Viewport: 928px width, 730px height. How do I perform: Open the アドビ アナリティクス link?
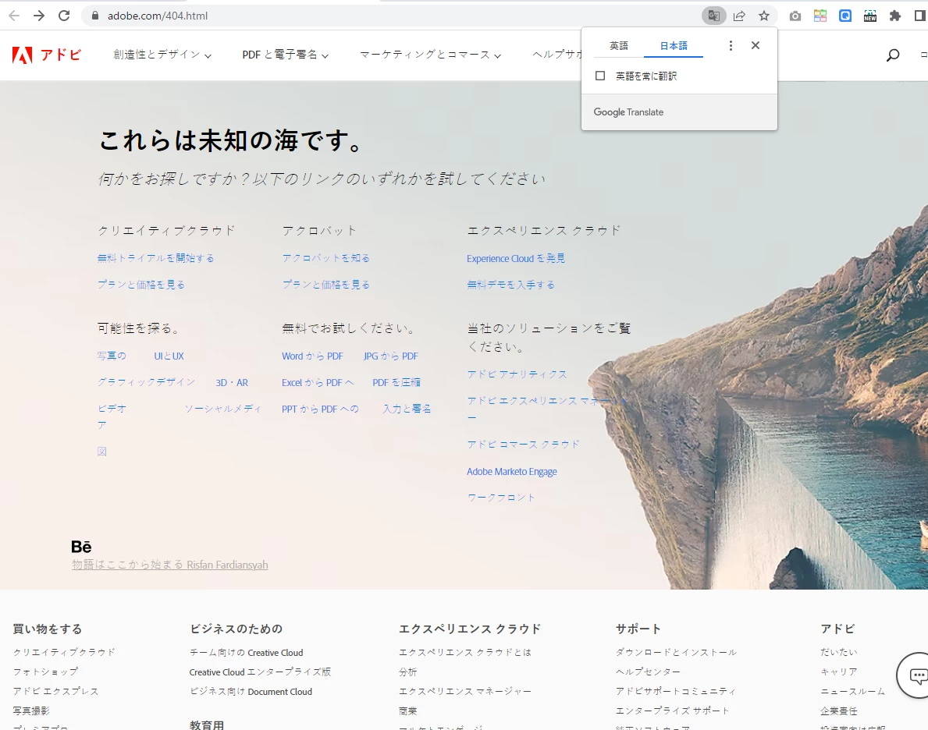(x=517, y=374)
